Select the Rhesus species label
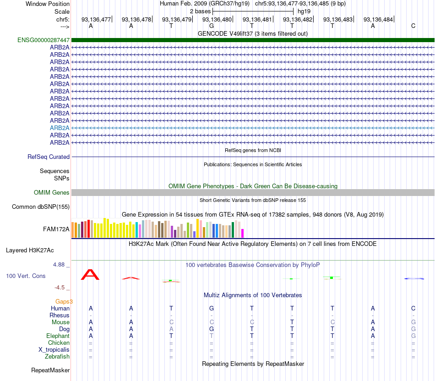The image size is (435, 381). point(60,315)
